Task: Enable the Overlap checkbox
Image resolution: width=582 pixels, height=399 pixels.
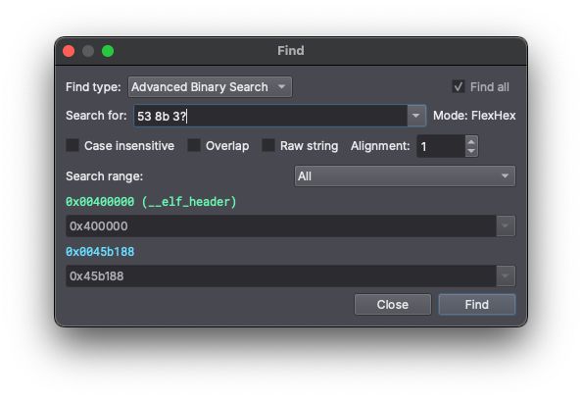Action: coord(194,145)
